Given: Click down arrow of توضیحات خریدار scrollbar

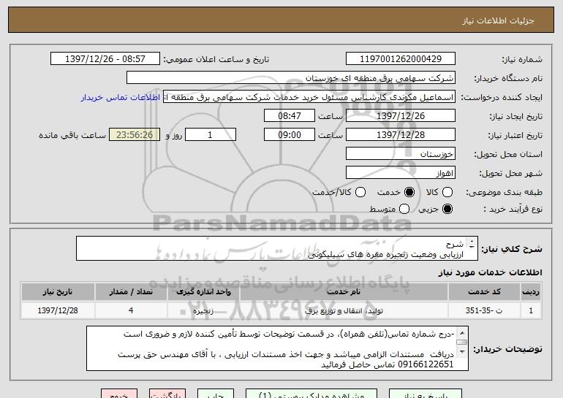Looking at the screenshot, I should (462, 351).
